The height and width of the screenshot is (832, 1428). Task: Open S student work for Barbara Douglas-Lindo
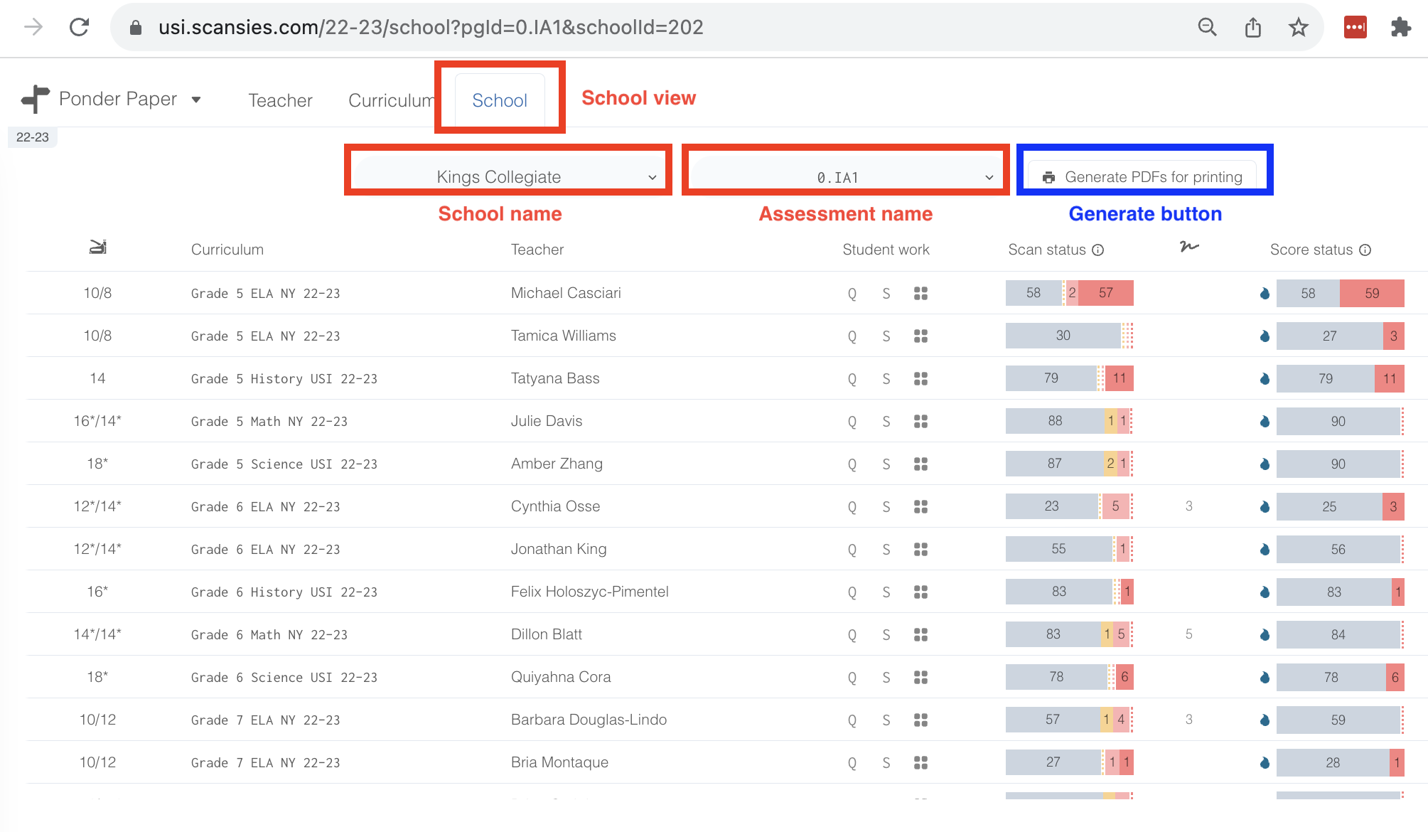[x=886, y=720]
